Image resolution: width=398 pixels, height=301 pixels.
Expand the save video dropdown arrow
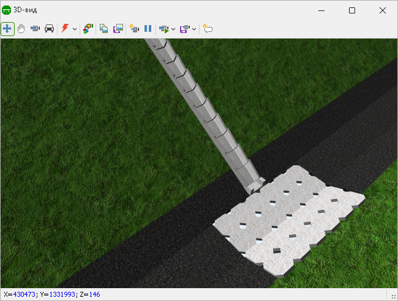[x=194, y=29]
